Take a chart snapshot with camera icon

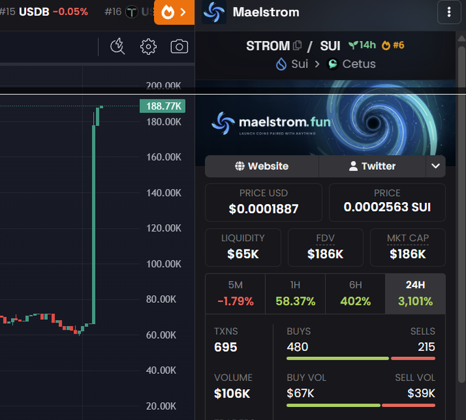tap(179, 47)
